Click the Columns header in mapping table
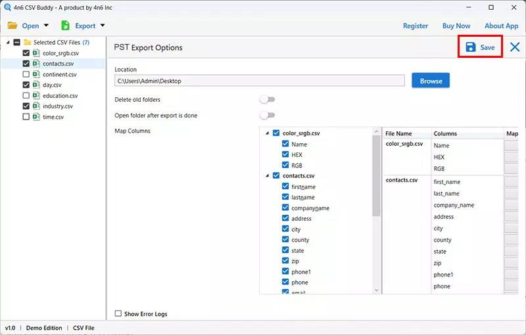 [x=467, y=133]
